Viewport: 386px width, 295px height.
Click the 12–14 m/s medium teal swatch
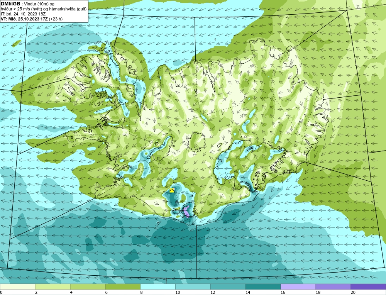228,287
